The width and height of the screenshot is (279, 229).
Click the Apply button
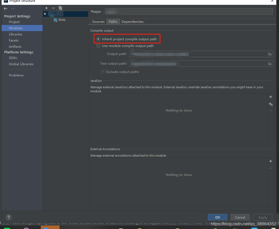click(263, 217)
